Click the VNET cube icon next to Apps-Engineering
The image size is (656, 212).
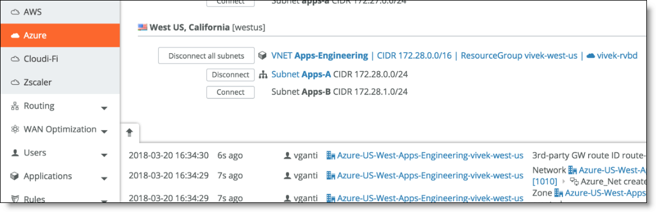(x=263, y=55)
